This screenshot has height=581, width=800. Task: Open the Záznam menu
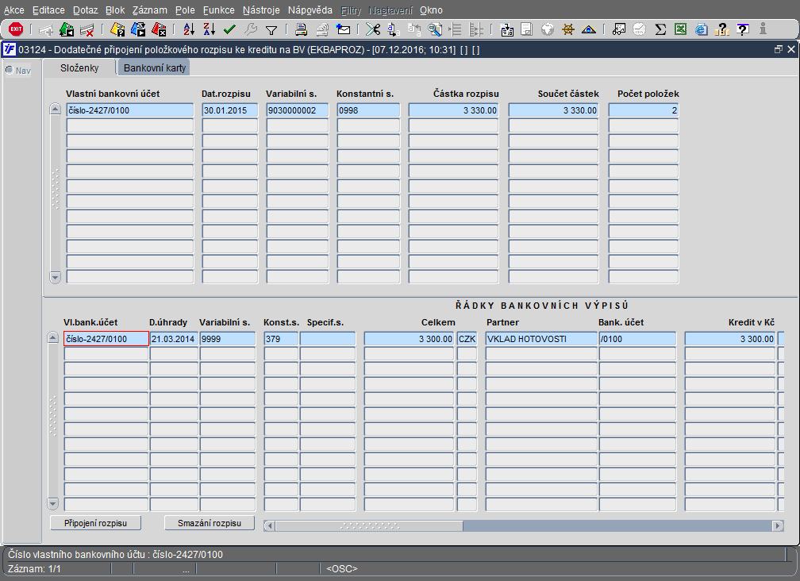(x=149, y=10)
